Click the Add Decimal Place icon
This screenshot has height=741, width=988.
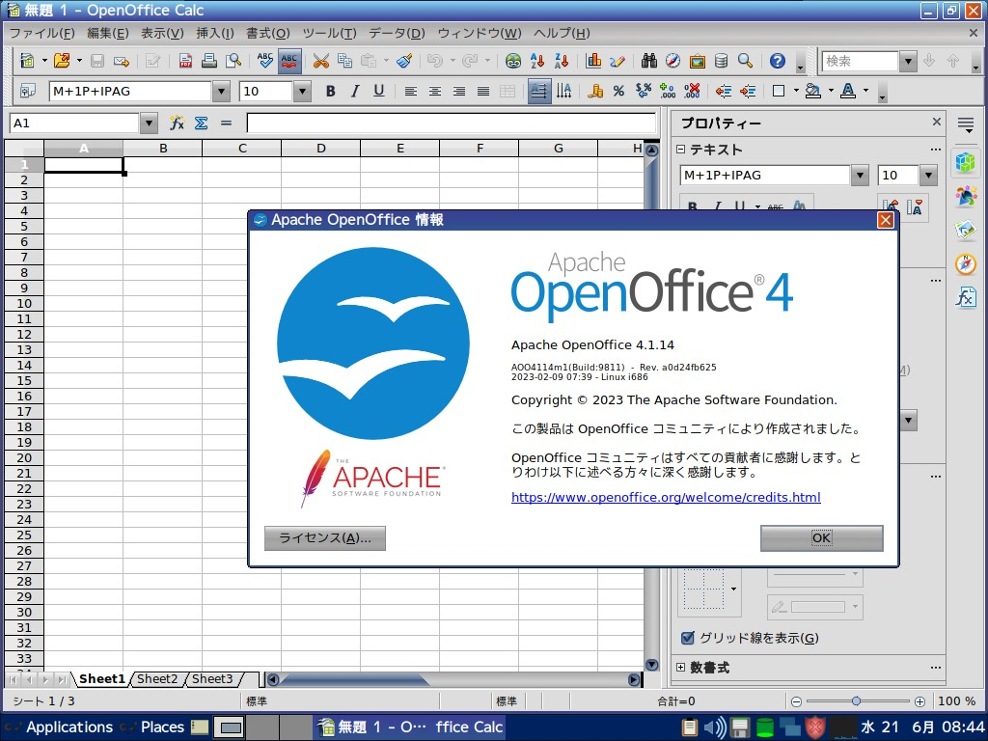coord(668,92)
